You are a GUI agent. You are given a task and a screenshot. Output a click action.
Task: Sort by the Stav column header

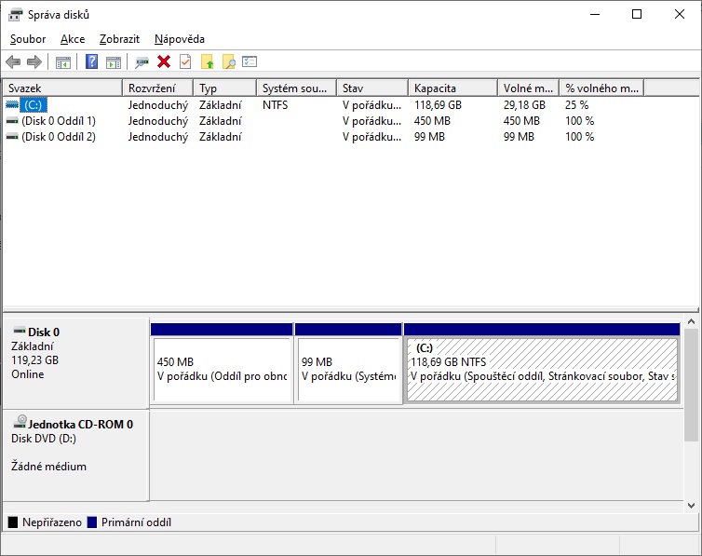click(372, 88)
